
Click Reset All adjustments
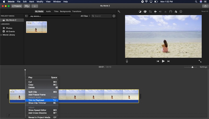[x=205, y=11]
